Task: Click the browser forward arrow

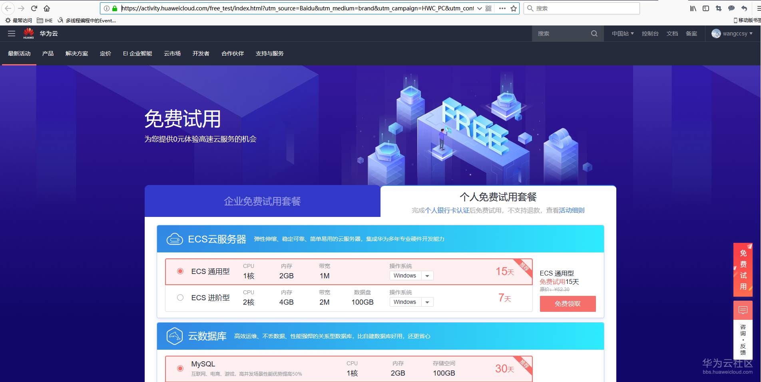Action: click(x=21, y=8)
